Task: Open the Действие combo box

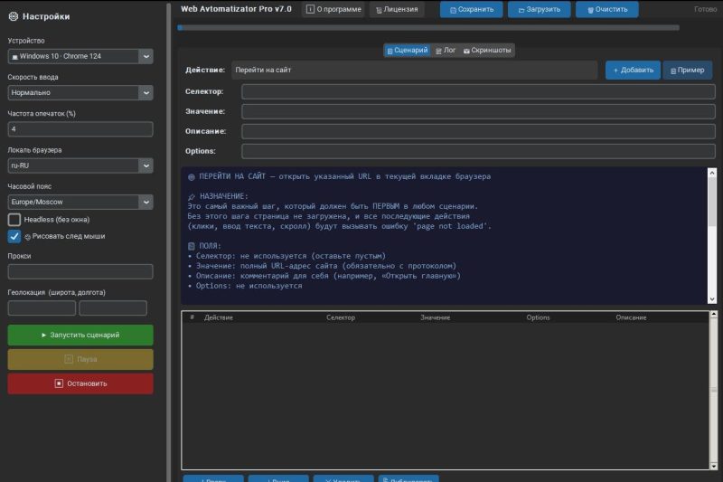Action: [414, 71]
